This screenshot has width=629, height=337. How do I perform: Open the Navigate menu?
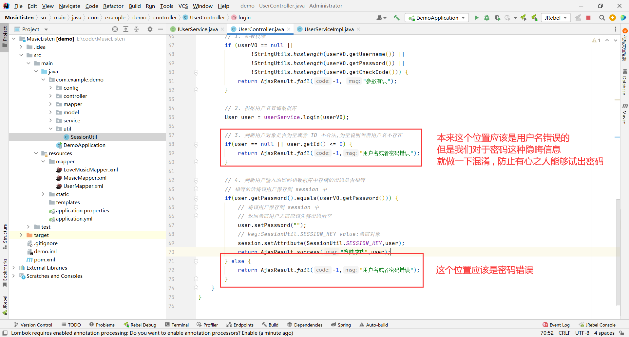(69, 6)
